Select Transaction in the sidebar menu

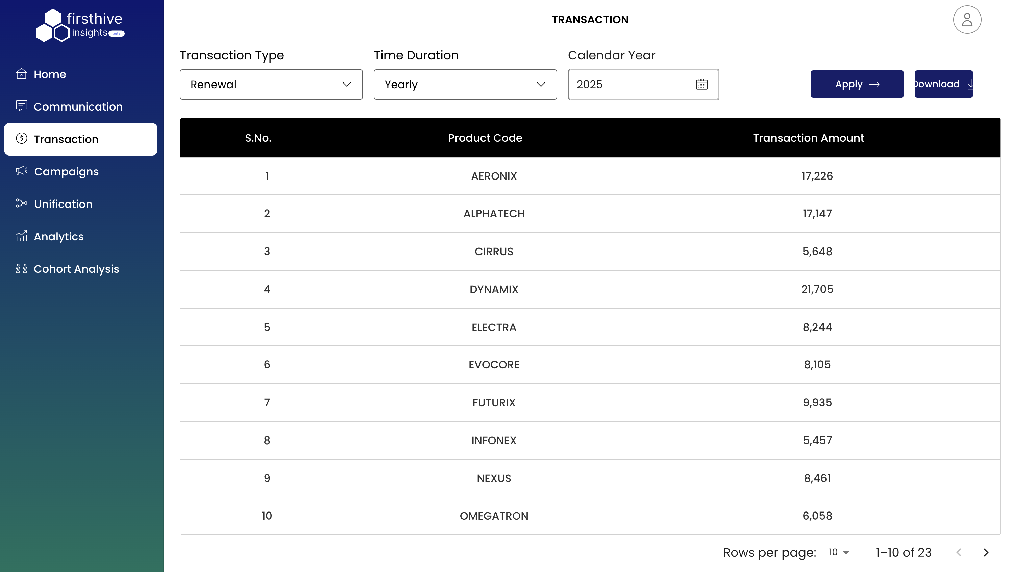[80, 139]
